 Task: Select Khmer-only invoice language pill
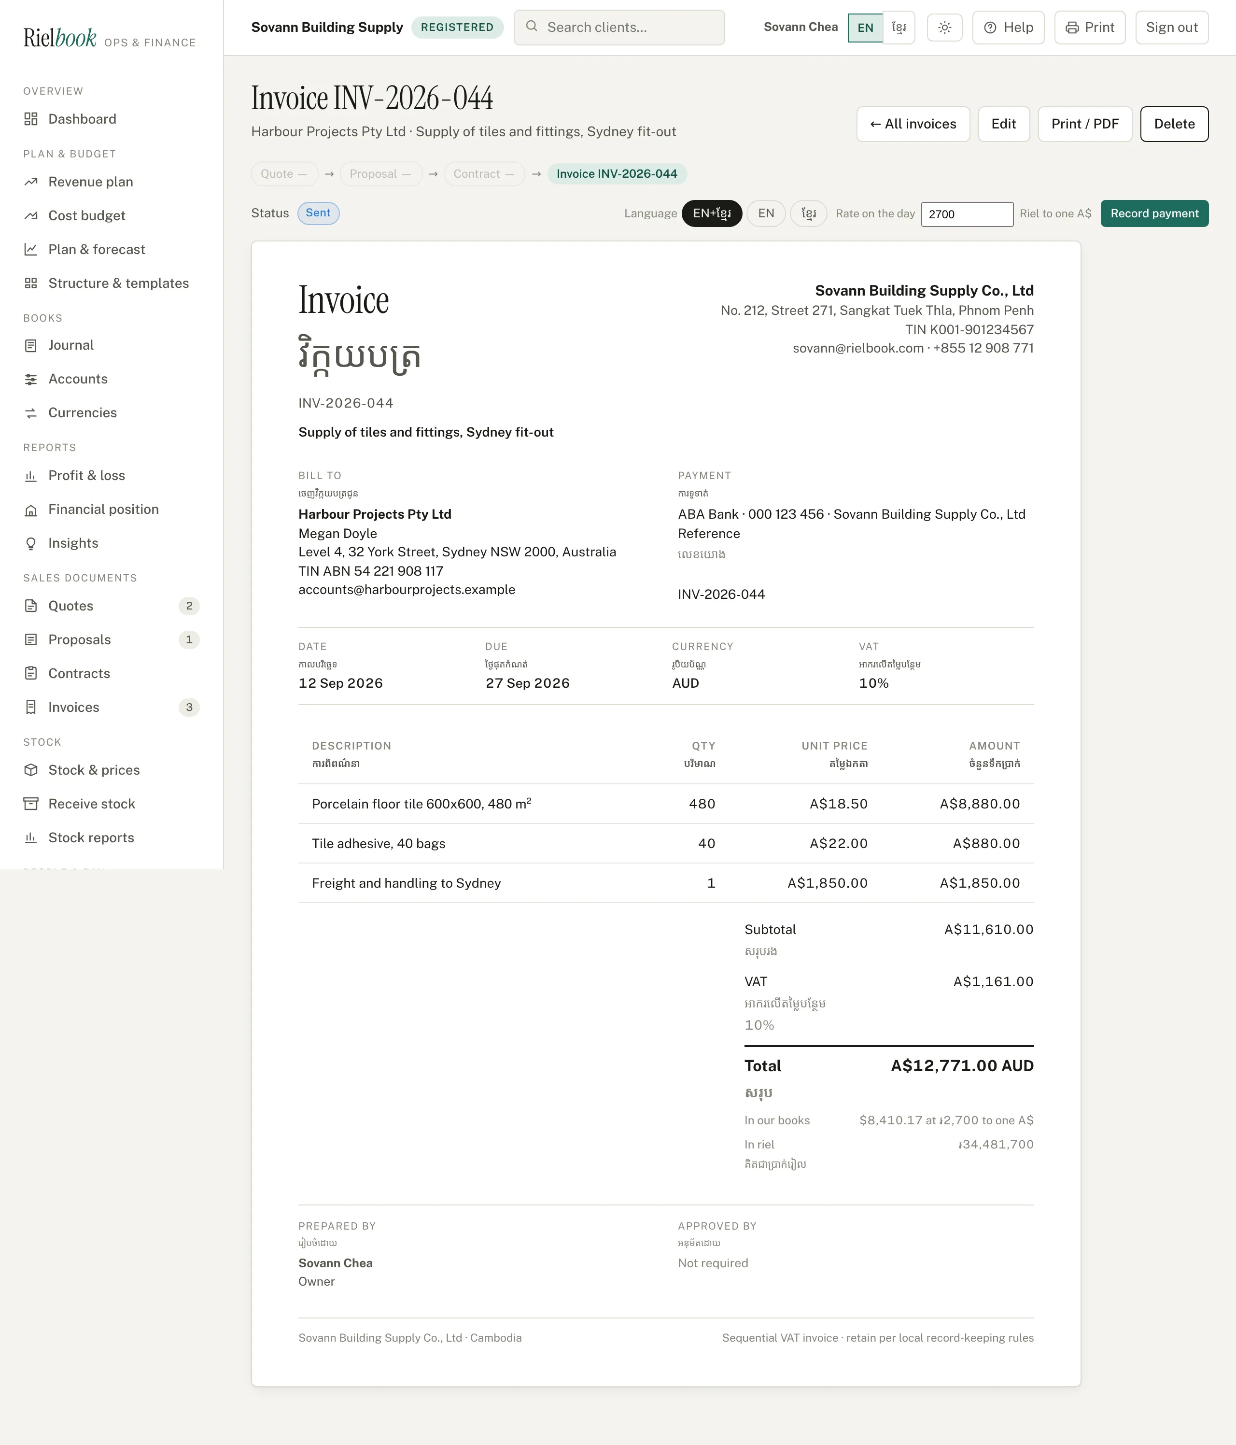809,213
